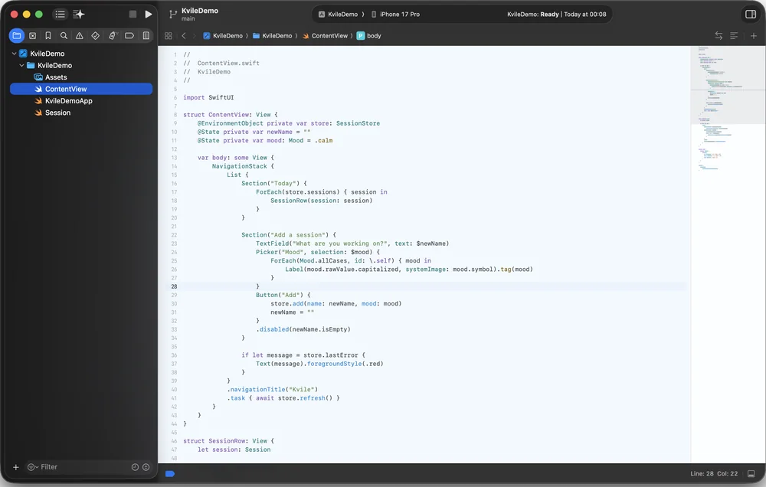Click ".disabled(newName.isEmpty)" modifier

coord(303,329)
